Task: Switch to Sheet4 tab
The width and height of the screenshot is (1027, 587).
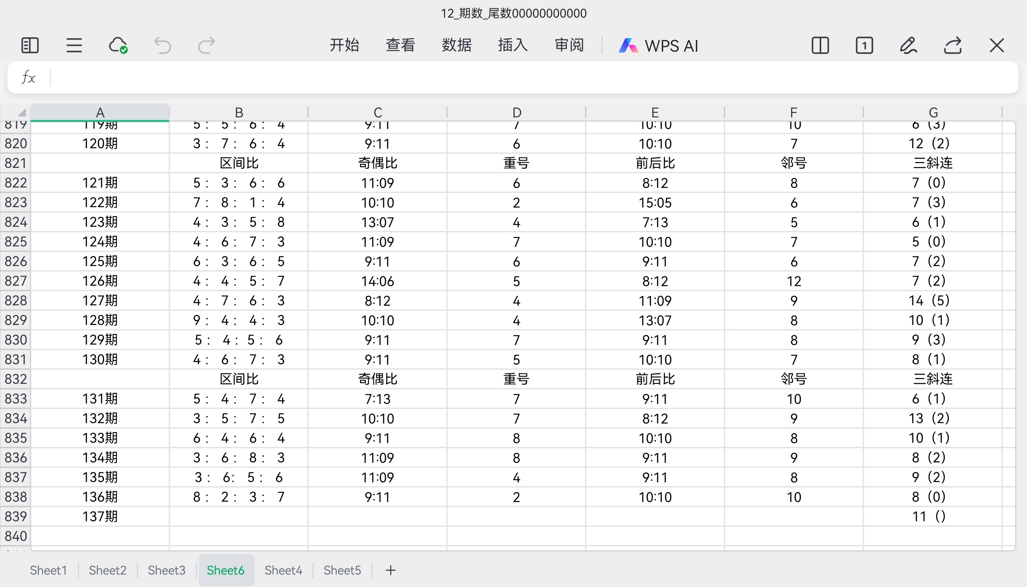Action: [x=283, y=570]
